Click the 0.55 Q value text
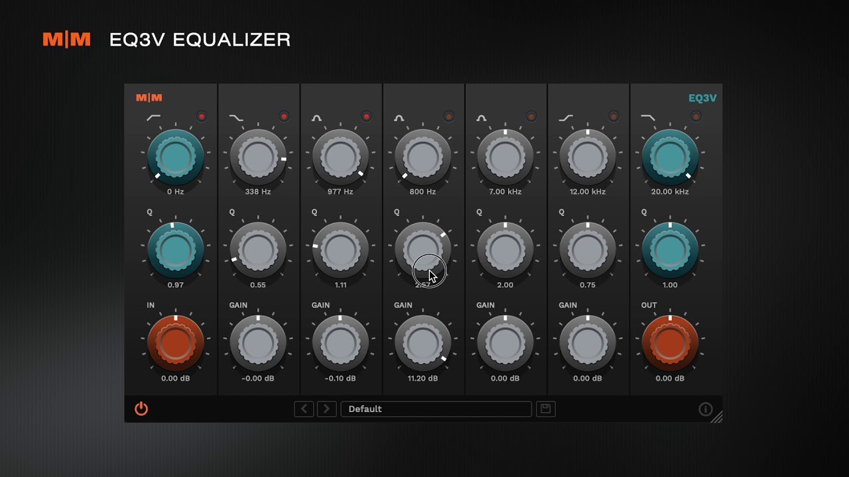This screenshot has height=477, width=849. pos(258,285)
